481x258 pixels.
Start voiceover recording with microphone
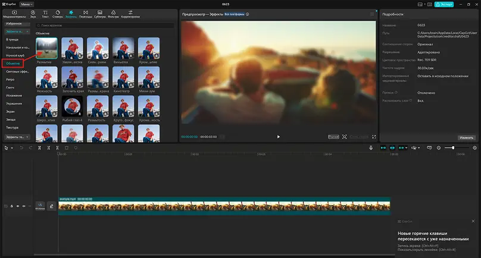[371, 148]
